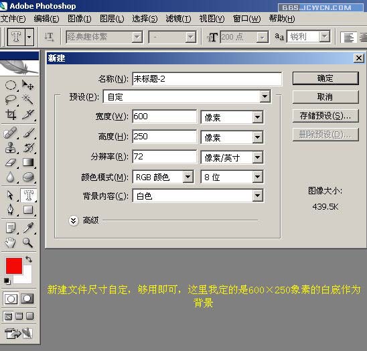Open height unit 像素 dropdown
The image size is (367, 351).
(257, 137)
